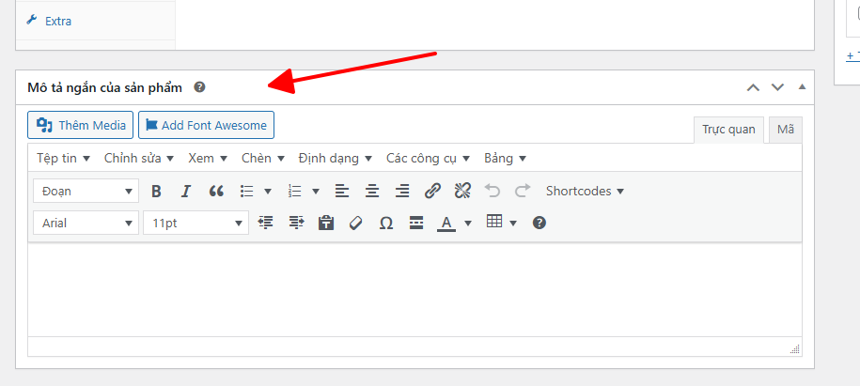Clear formatting with the eraser icon

(355, 224)
